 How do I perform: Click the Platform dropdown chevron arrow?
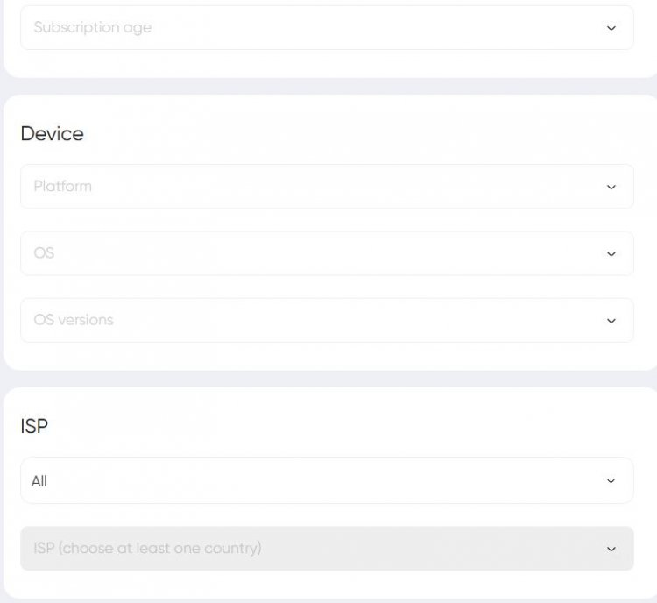611,187
